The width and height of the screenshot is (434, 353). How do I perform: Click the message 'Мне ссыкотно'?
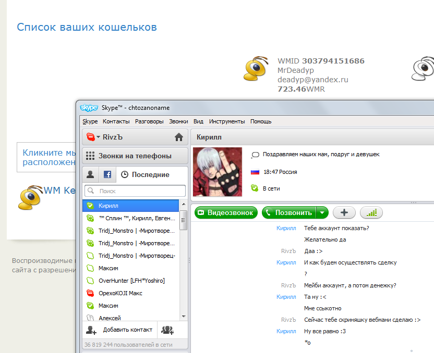323,308
